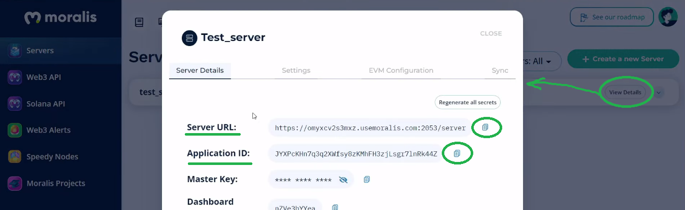The height and width of the screenshot is (210, 685).
Task: Open Servers in the sidebar
Action: [x=60, y=51]
